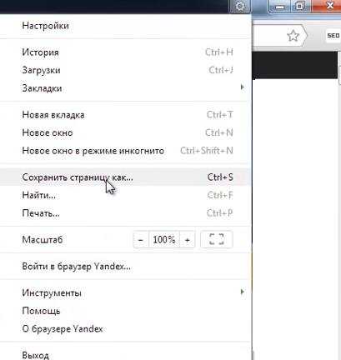
Task: Click Войти в браузер Yandex...
Action: tap(125, 266)
